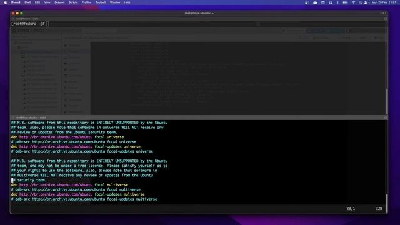Open Control Center in menu bar
This screenshot has width=400, height=225.
coord(366,2)
